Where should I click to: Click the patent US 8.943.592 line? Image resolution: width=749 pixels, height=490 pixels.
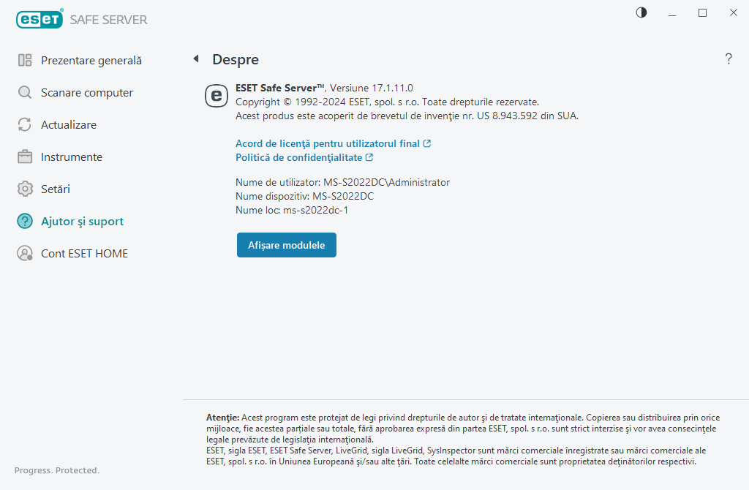[407, 116]
